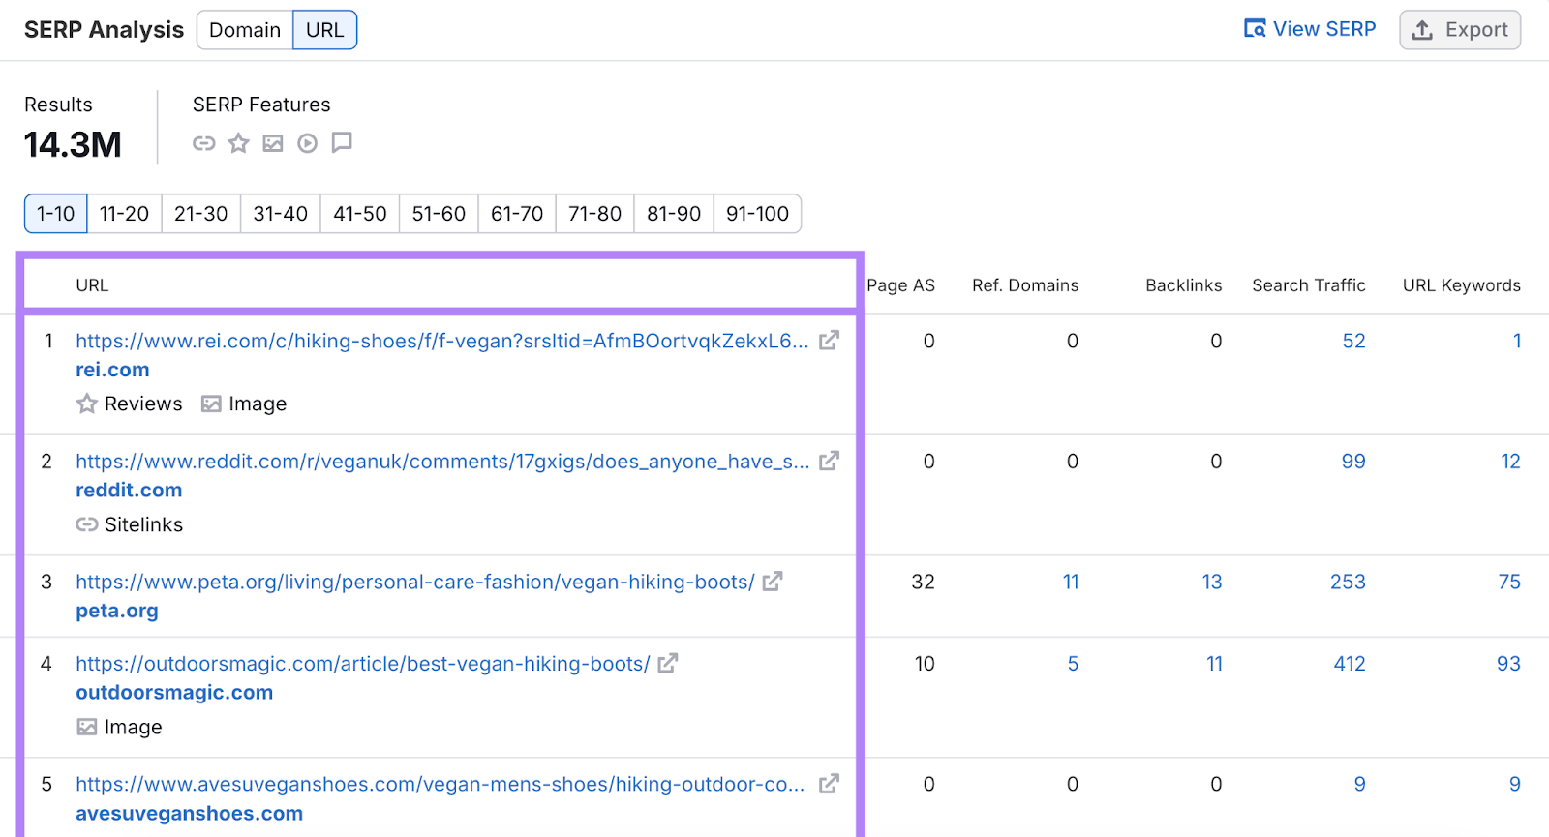Click the Backlinks column header
Image resolution: width=1549 pixels, height=837 pixels.
click(x=1184, y=285)
